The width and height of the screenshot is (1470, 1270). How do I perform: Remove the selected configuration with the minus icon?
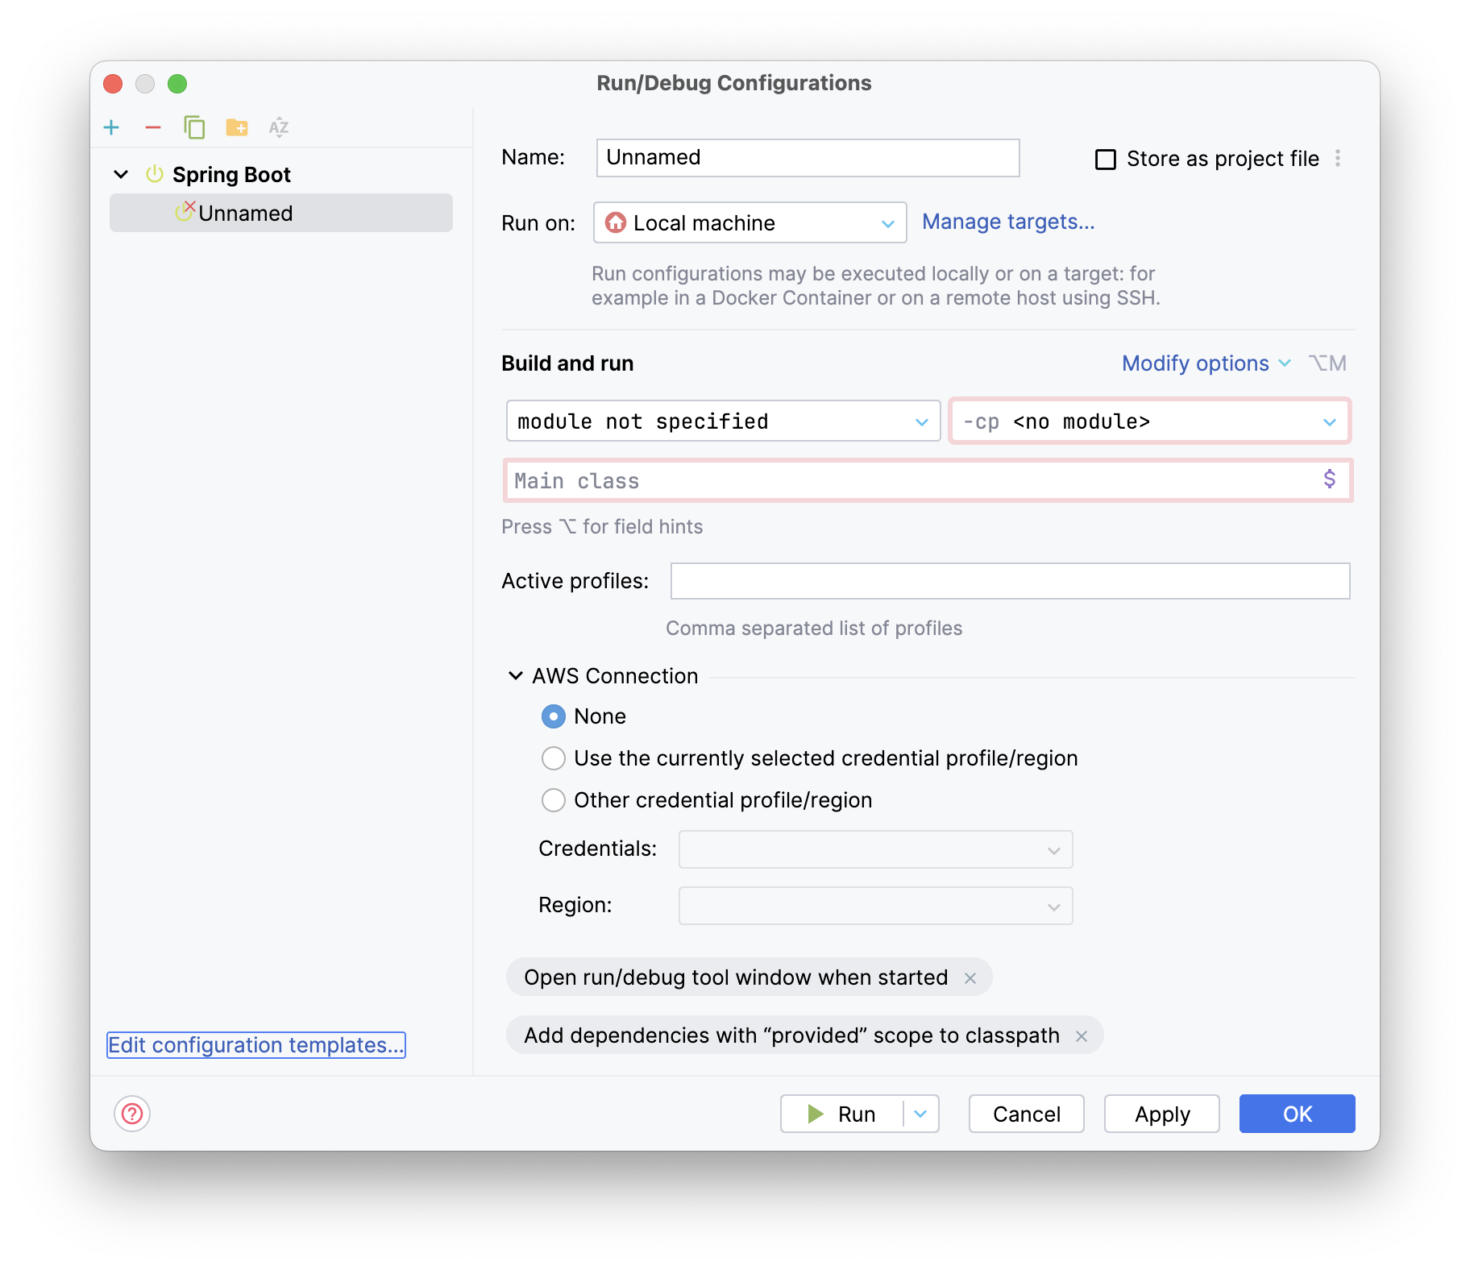pyautogui.click(x=153, y=127)
